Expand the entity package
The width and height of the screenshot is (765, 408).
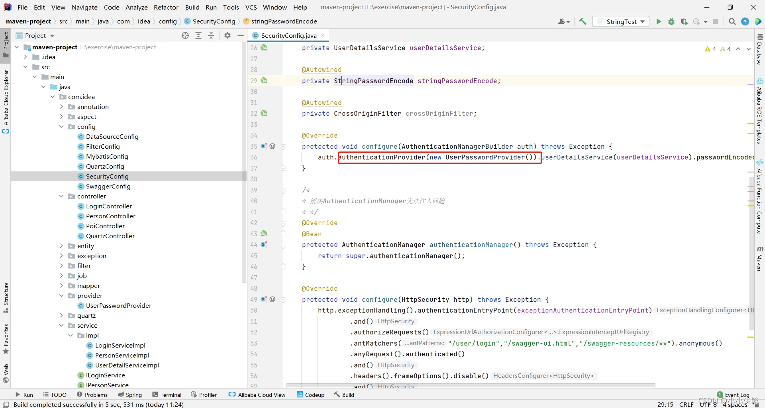tap(61, 246)
